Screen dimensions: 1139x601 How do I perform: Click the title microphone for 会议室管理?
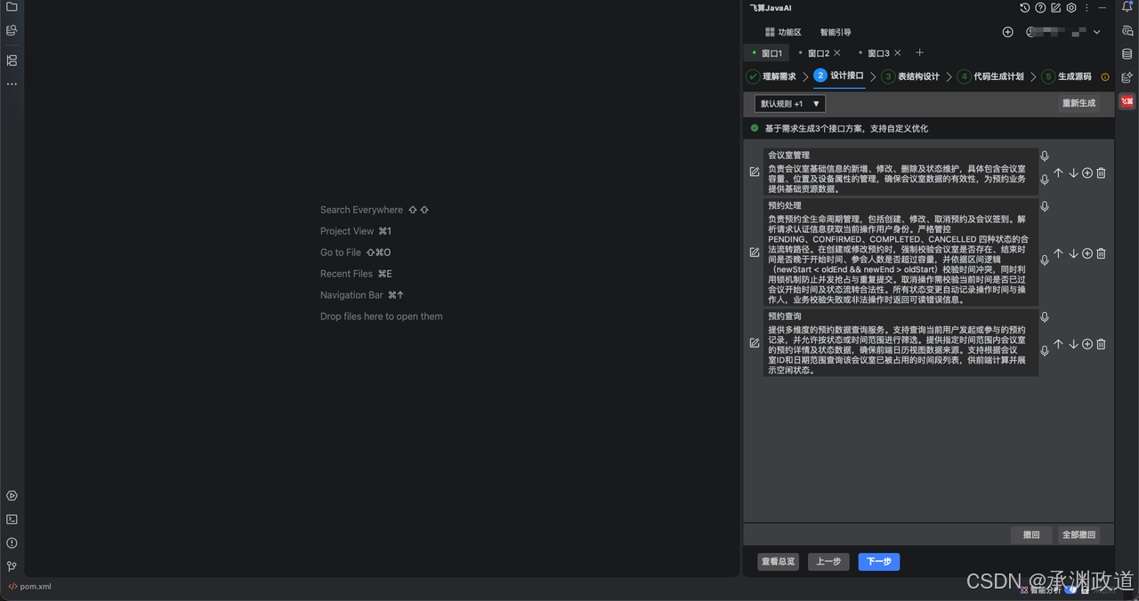[1045, 156]
